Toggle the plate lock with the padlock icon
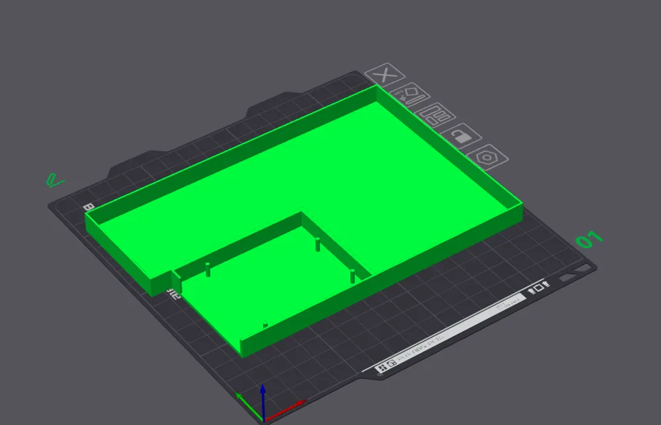Image resolution: width=661 pixels, height=425 pixels. point(461,136)
